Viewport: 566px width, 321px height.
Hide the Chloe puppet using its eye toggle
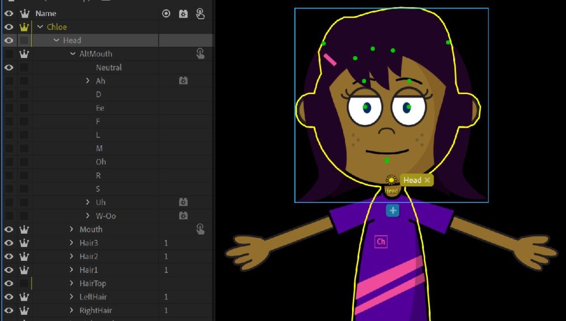pyautogui.click(x=8, y=27)
